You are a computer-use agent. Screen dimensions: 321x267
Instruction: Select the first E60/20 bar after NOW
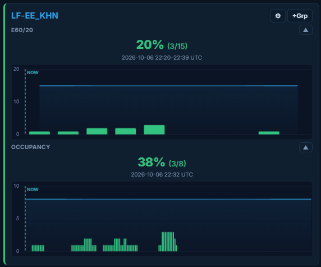pyautogui.click(x=39, y=133)
